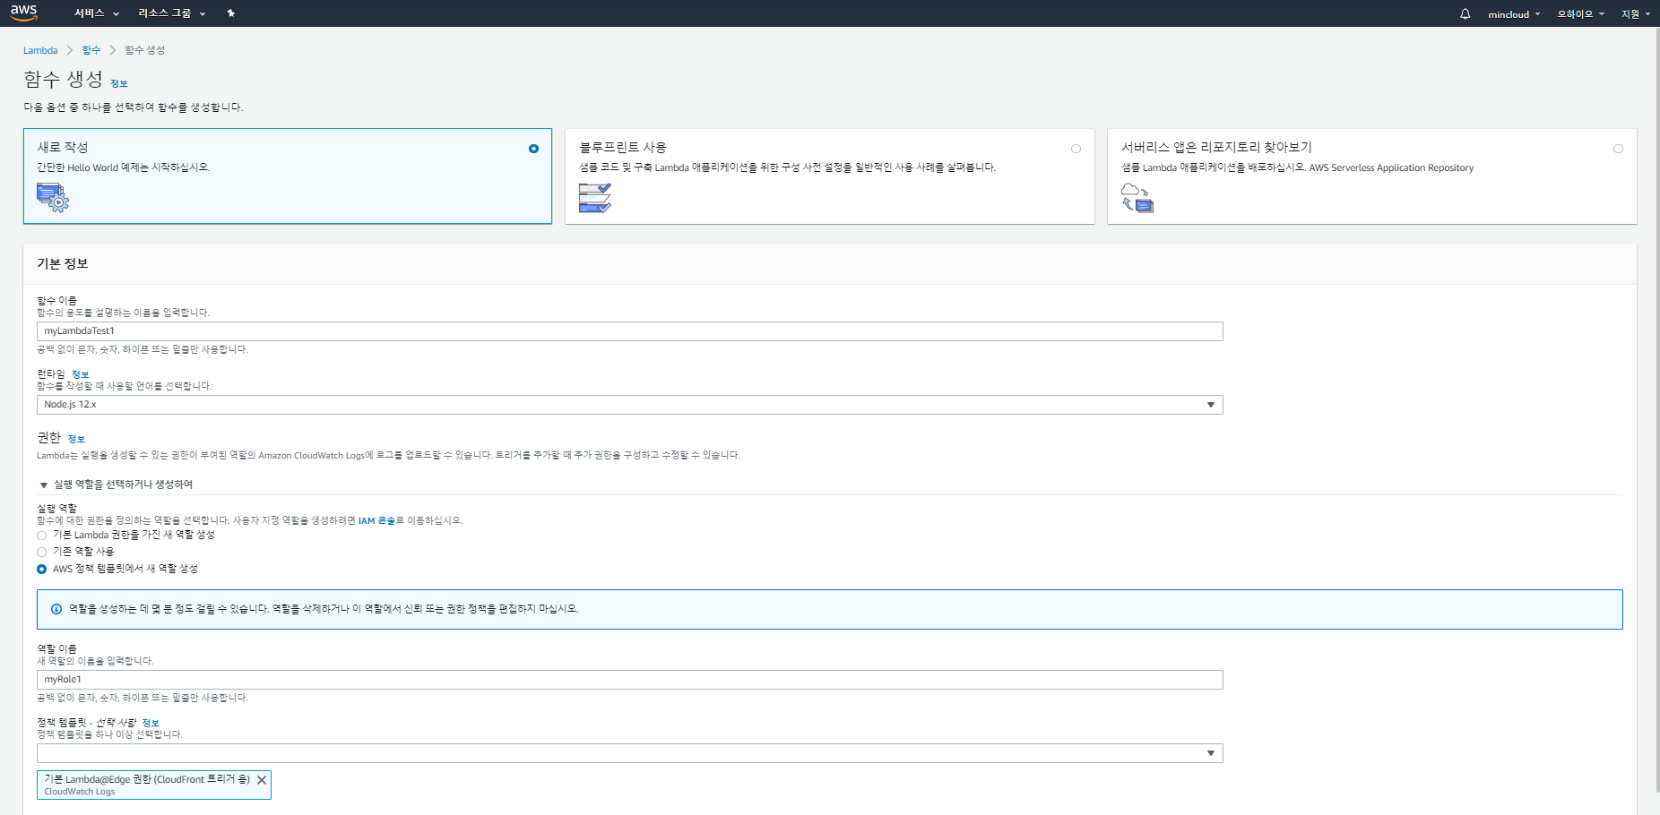The width and height of the screenshot is (1660, 815).
Task: Click the AWS logo home icon
Action: pos(24,13)
